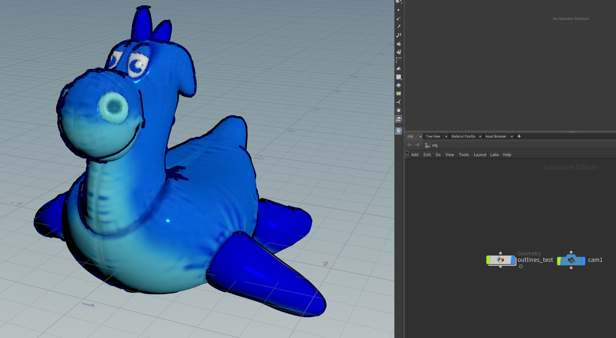The width and height of the screenshot is (616, 338).
Task: Toggle display primitive numbers icon
Action: pyautogui.click(x=398, y=52)
